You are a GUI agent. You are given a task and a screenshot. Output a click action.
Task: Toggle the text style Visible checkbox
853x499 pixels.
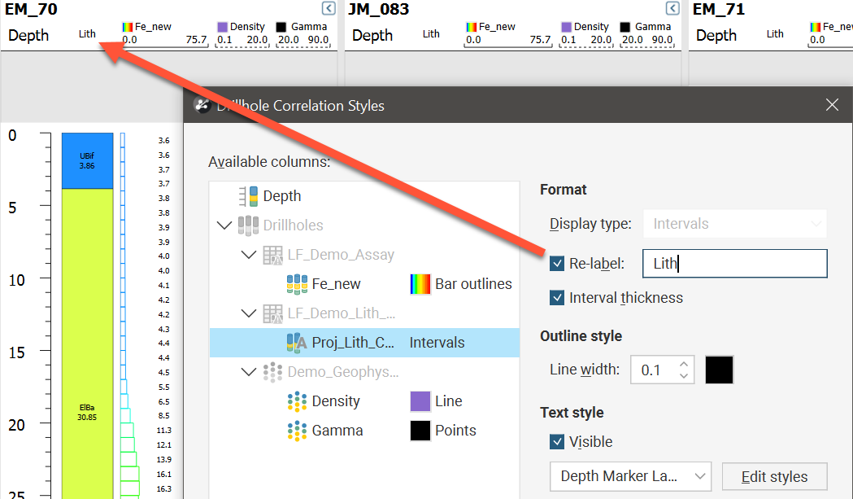[557, 442]
